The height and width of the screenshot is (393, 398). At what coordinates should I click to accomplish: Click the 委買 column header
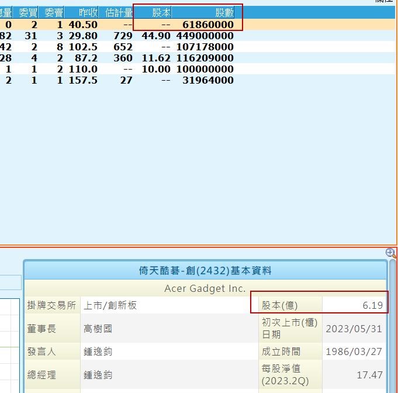pyautogui.click(x=27, y=12)
